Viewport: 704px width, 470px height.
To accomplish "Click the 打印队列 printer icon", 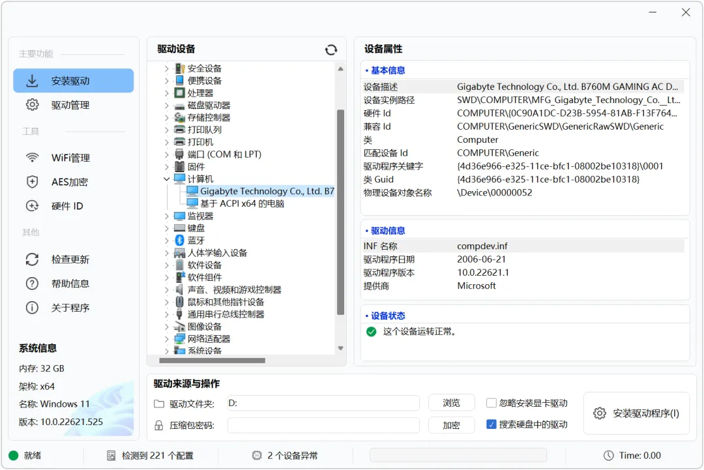I will (x=180, y=130).
